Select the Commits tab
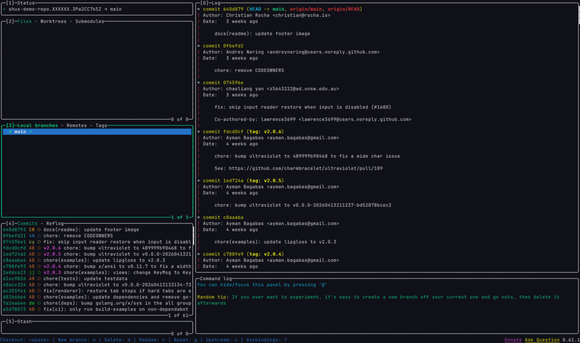Image resolution: width=580 pixels, height=343 pixels. click(x=28, y=224)
